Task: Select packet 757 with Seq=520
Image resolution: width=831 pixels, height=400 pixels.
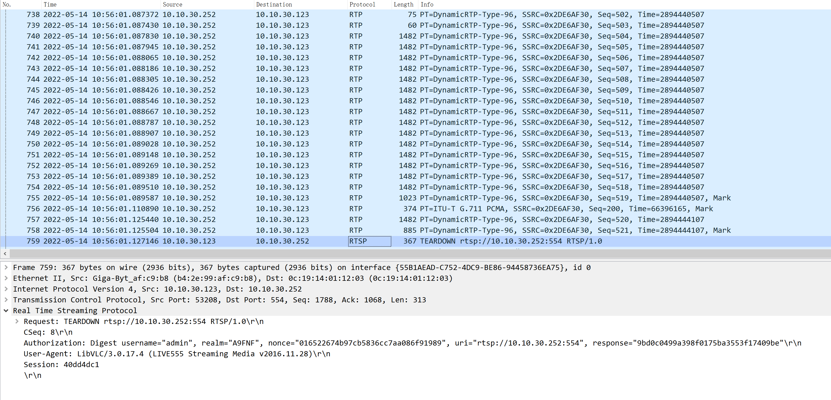Action: pos(416,220)
